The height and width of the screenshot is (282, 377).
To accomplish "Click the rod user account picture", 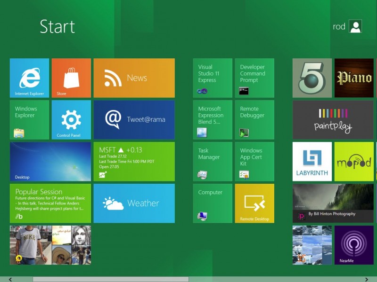I will click(355, 26).
